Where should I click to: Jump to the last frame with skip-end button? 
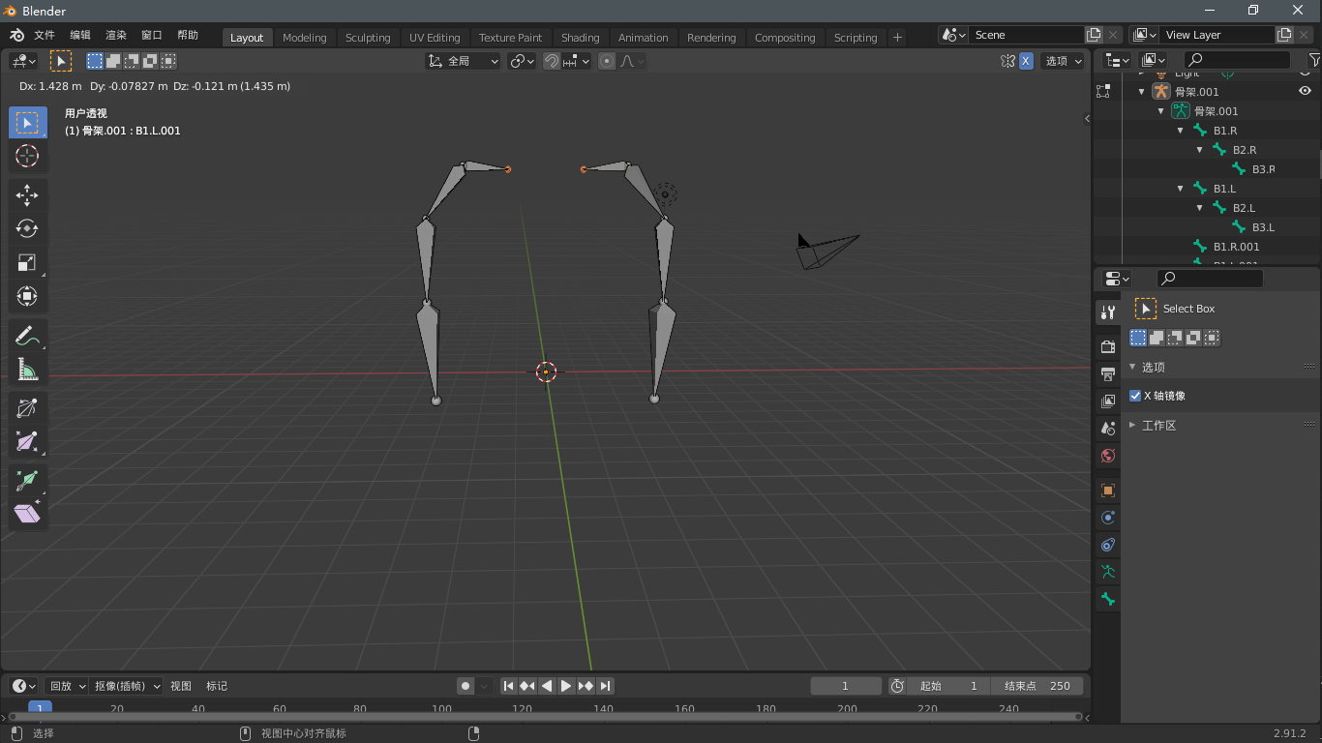coord(605,685)
